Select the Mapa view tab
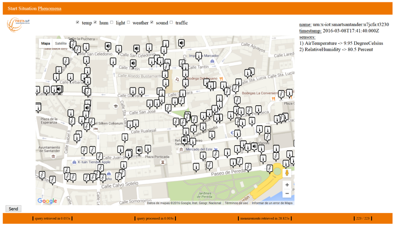Image resolution: width=395 pixels, height=226 pixels. click(x=46, y=43)
